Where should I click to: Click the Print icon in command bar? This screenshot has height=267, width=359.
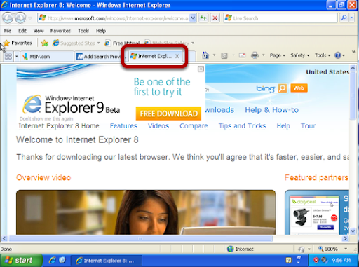click(255, 55)
